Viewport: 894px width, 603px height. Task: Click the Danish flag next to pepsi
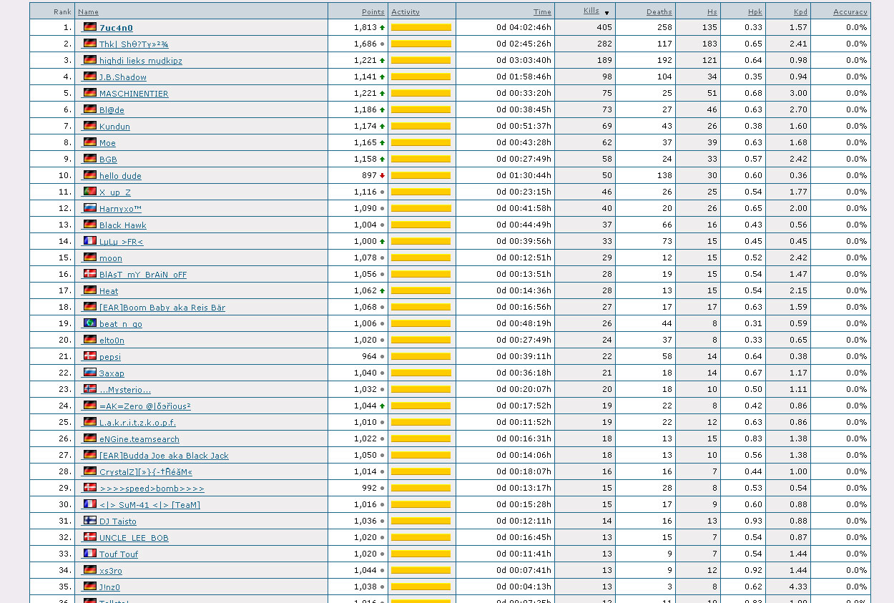(x=89, y=356)
